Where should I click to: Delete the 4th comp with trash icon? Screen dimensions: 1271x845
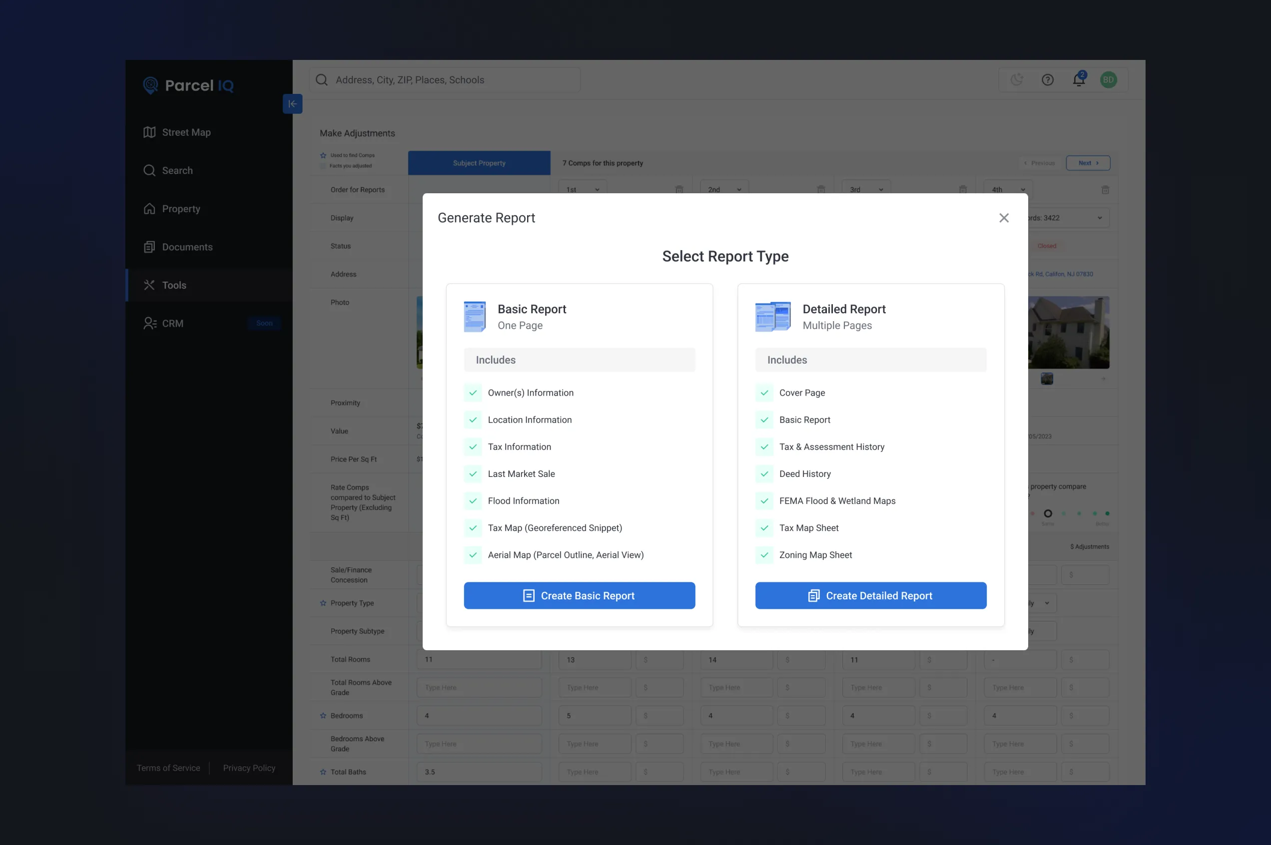1105,190
